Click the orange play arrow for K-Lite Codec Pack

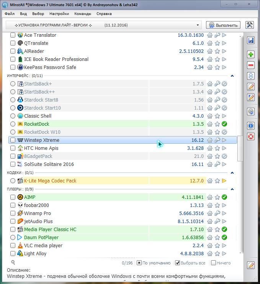click(x=224, y=181)
